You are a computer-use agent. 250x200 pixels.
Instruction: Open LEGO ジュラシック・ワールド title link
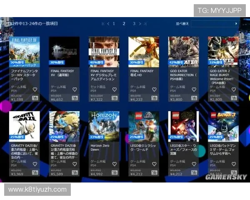pos(143,147)
